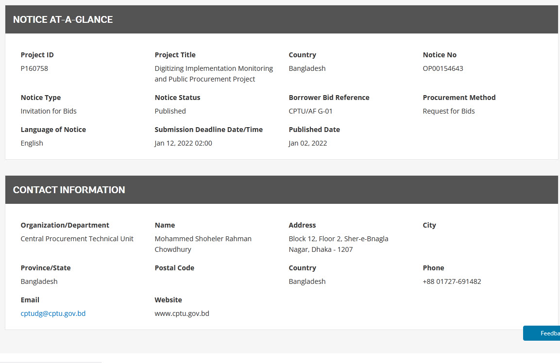The height and width of the screenshot is (363, 560).
Task: Select the Notice No value OP00154643
Action: 442,68
